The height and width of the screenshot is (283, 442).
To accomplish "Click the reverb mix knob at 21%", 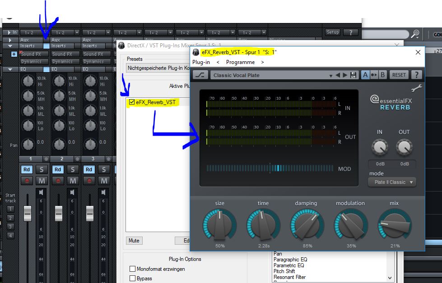I will [395, 225].
